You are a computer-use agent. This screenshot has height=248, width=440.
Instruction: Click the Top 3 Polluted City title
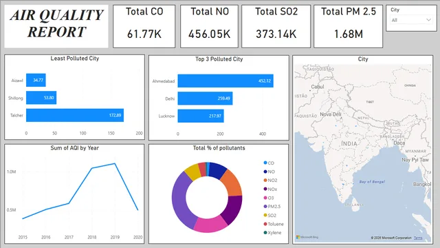[x=219, y=59]
